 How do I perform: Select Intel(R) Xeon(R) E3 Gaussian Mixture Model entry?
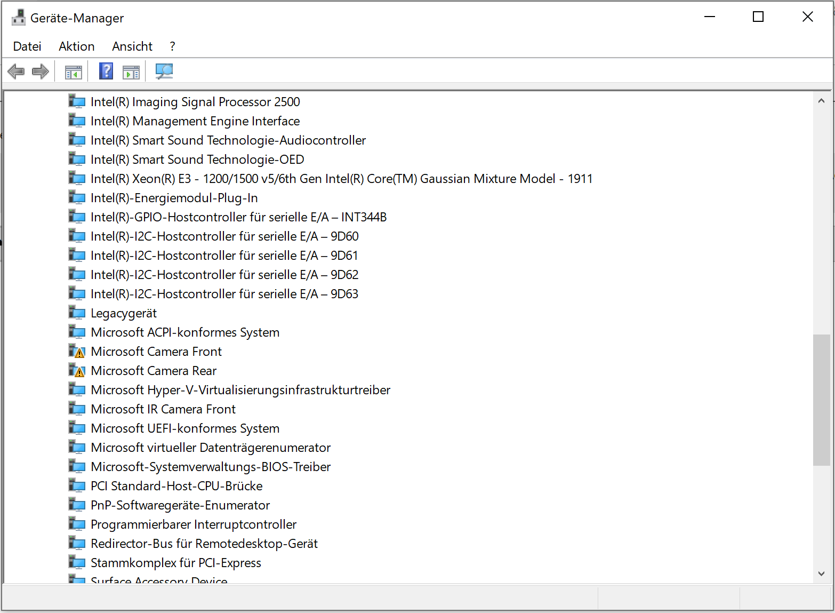point(342,179)
